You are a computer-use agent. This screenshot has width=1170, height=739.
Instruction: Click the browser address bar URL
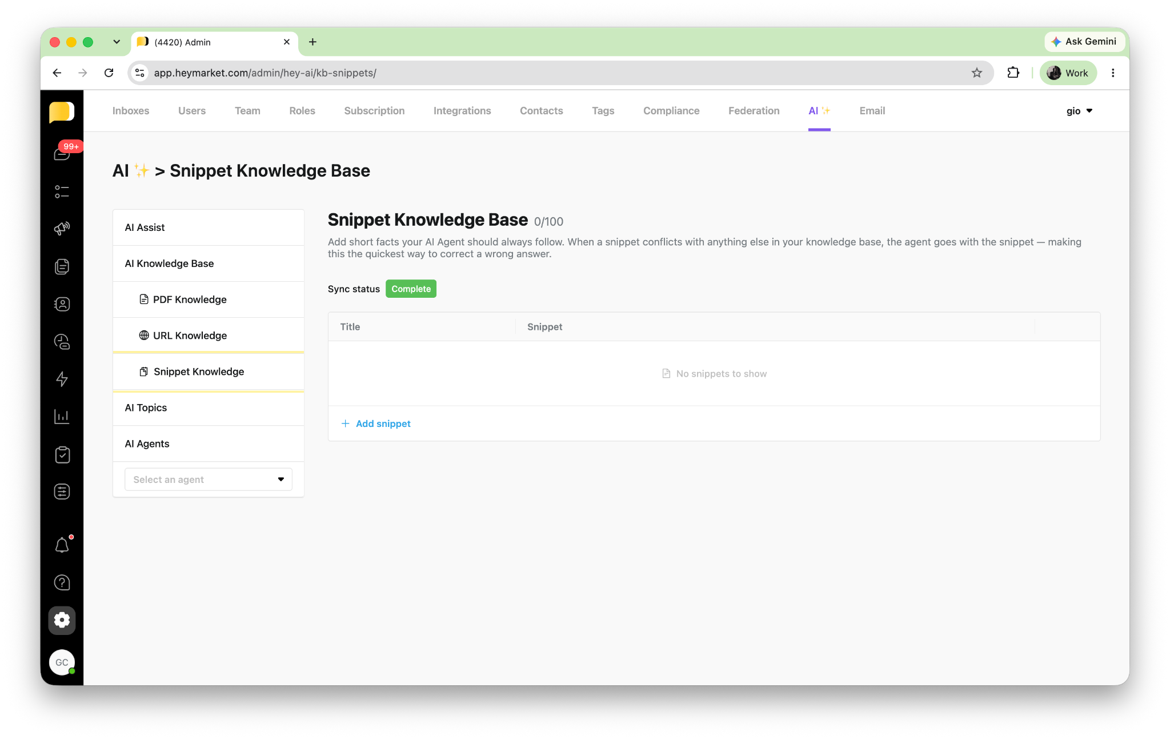265,73
